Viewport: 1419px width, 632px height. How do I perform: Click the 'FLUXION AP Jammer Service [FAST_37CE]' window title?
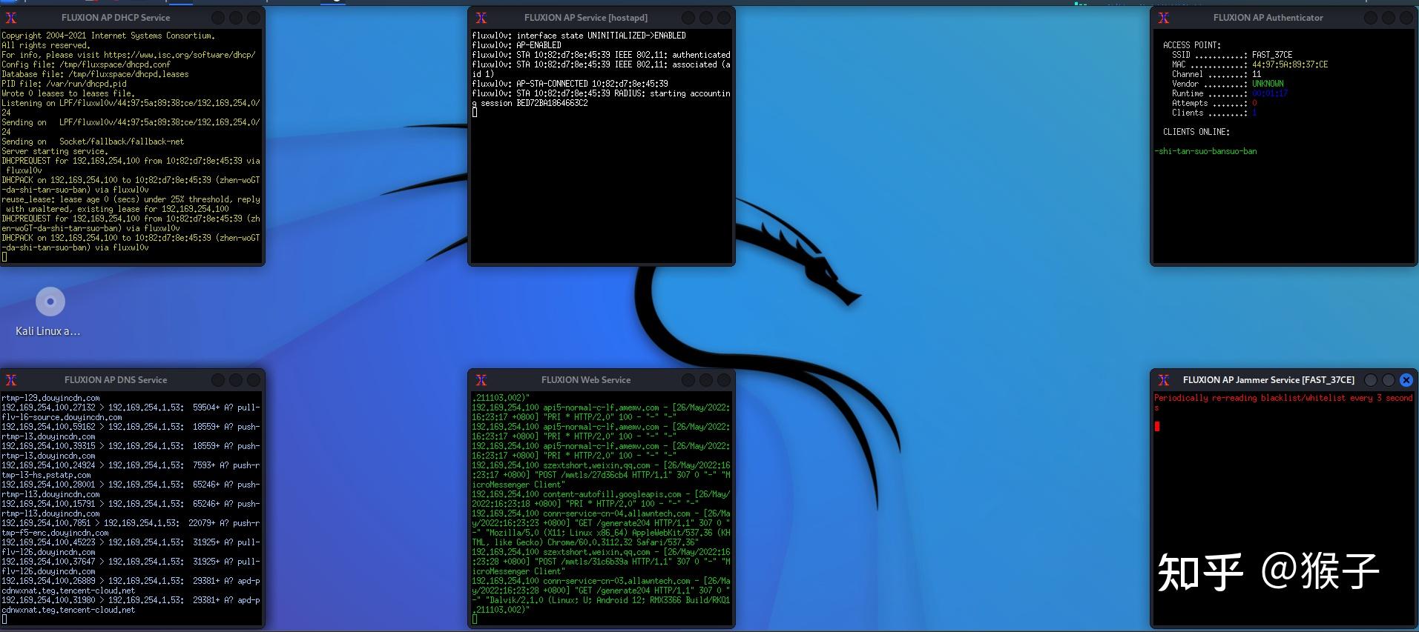point(1268,380)
